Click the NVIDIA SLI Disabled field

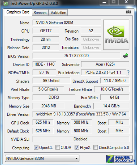[81, 139]
